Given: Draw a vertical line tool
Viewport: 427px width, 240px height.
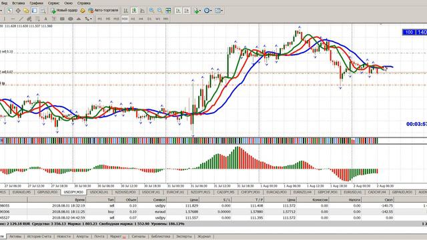Looking at the screenshot, I should click(5, 19).
